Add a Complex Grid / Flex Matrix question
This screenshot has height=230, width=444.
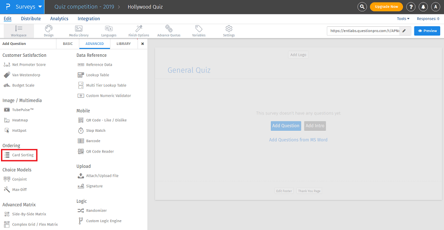click(x=31, y=225)
